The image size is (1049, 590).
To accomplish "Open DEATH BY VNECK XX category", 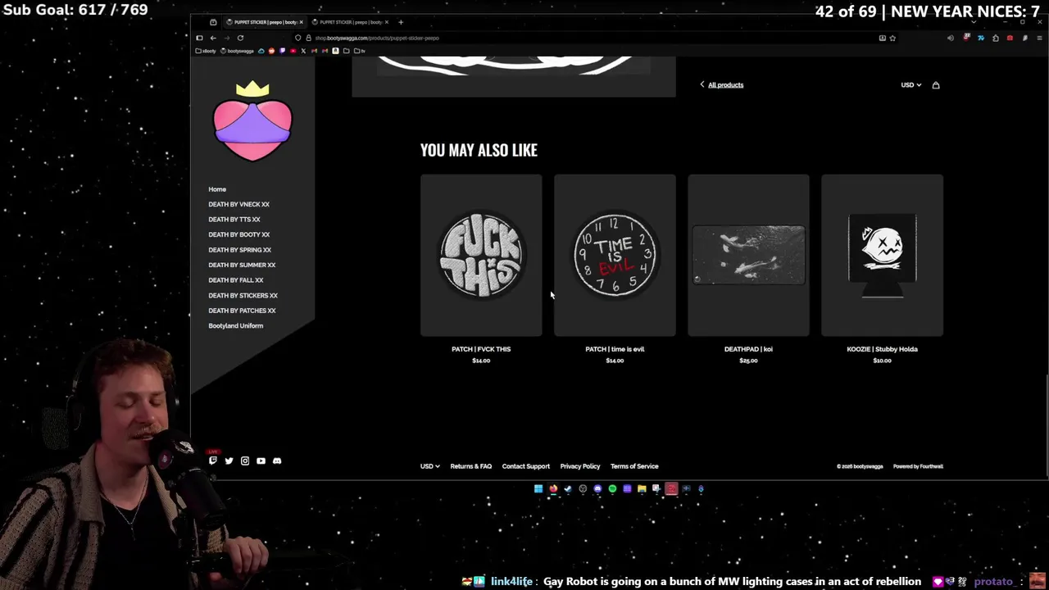I will [238, 204].
